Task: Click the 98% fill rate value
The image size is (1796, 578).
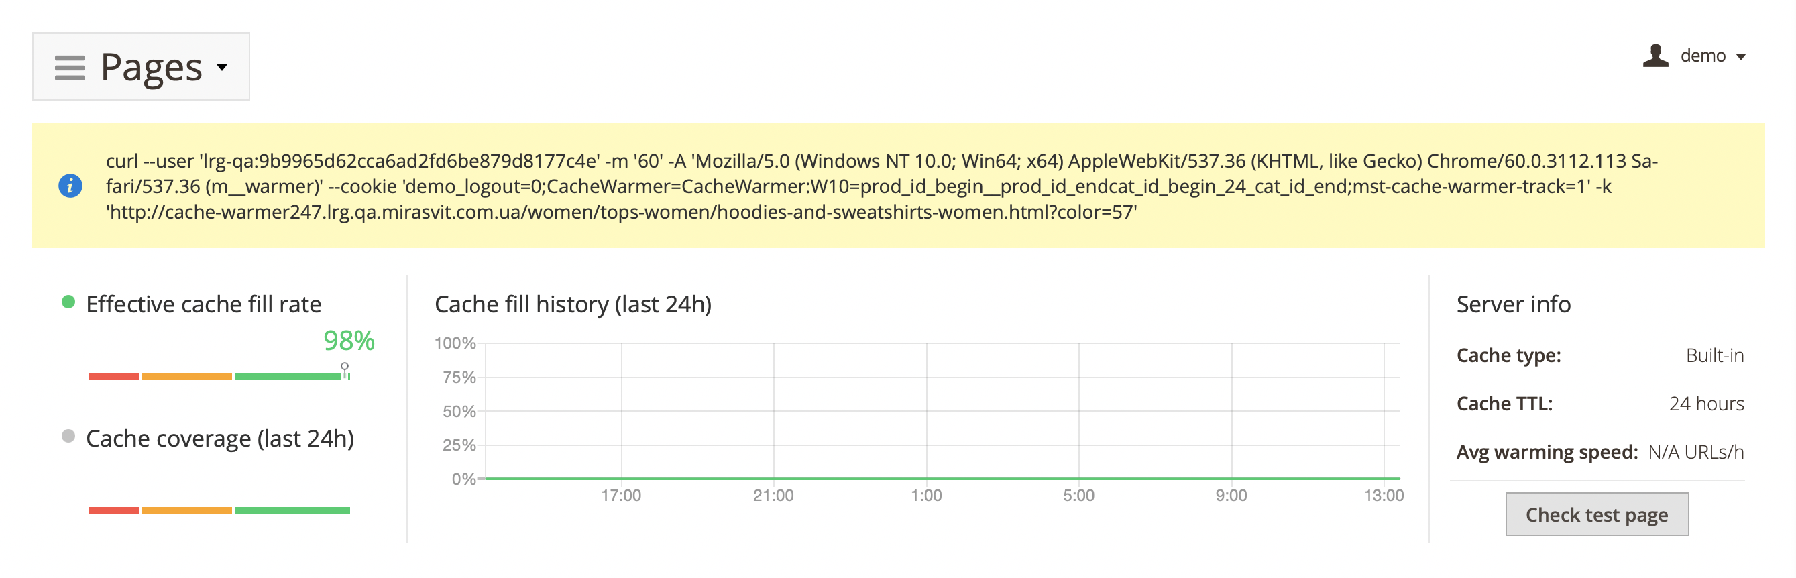Action: (349, 341)
